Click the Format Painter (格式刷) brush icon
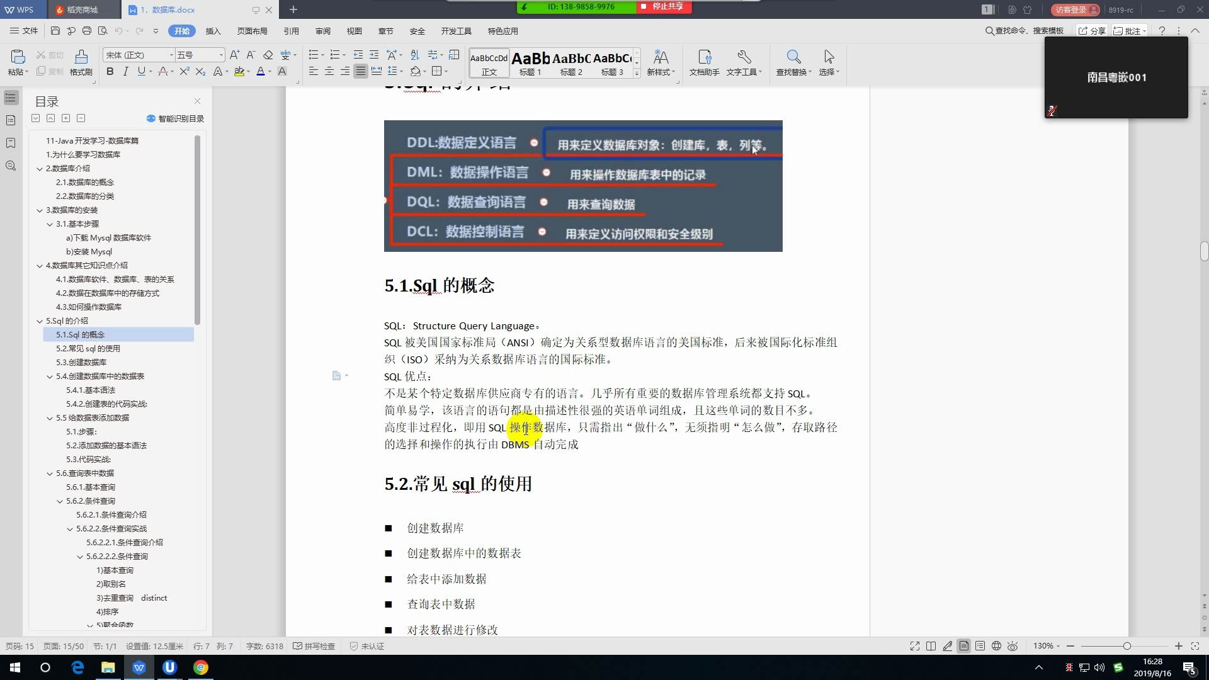Viewport: 1209px width, 680px height. point(81,57)
